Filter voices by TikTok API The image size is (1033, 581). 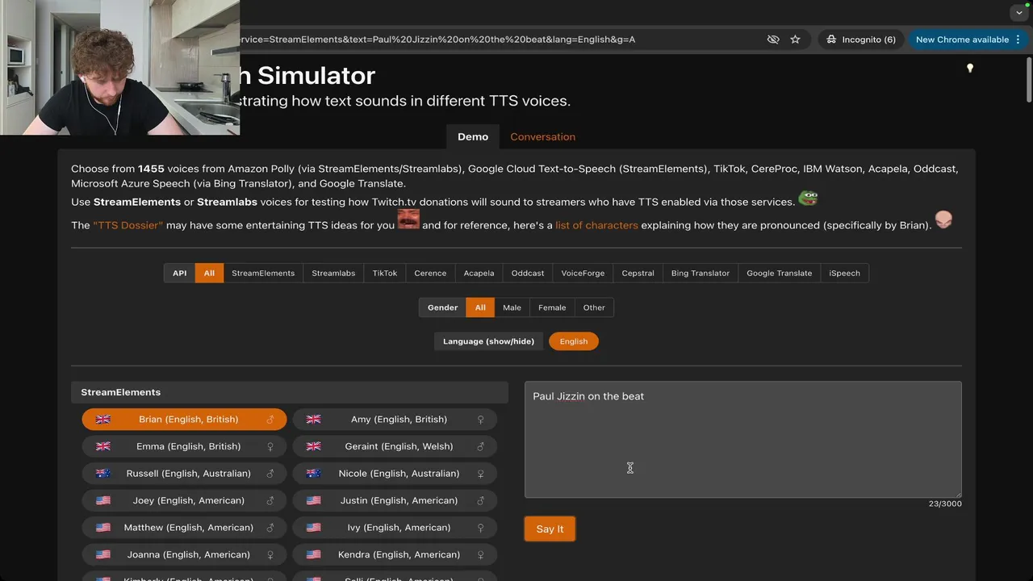pos(385,273)
